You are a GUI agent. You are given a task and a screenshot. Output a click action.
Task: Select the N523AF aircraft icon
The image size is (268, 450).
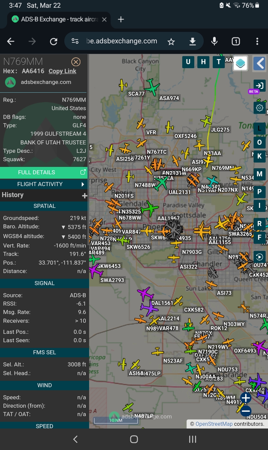tap(157, 352)
